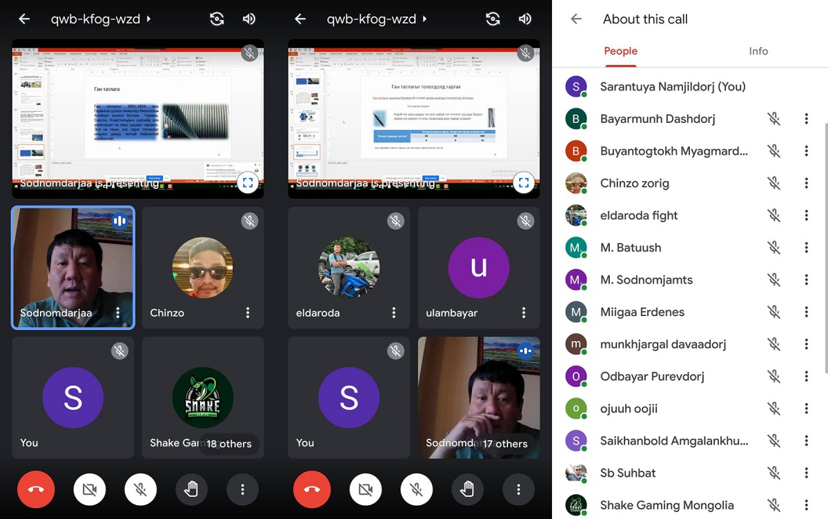Open more options in the left bottom bar
This screenshot has width=828, height=519.
pyautogui.click(x=242, y=489)
